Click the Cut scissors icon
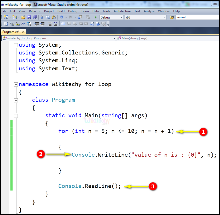This screenshot has height=215, width=220. coord(42,17)
